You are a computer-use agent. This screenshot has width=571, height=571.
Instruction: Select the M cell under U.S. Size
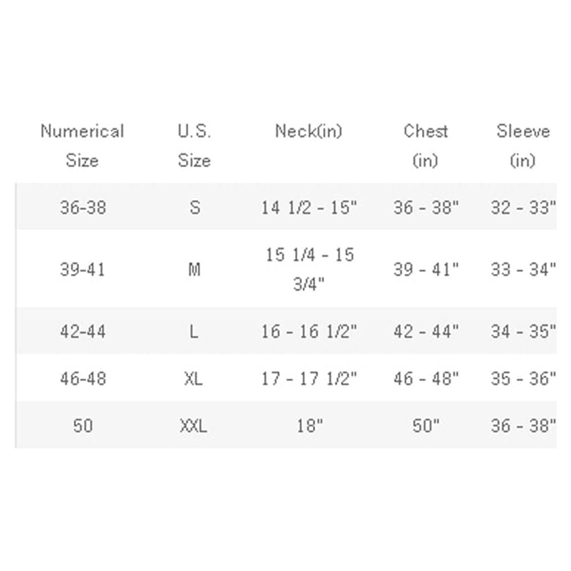(194, 269)
